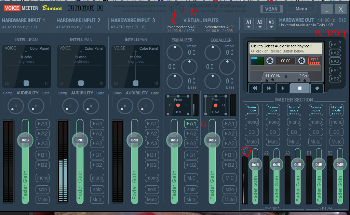Click VAIO Treble equalizer knob

(x=175, y=52)
